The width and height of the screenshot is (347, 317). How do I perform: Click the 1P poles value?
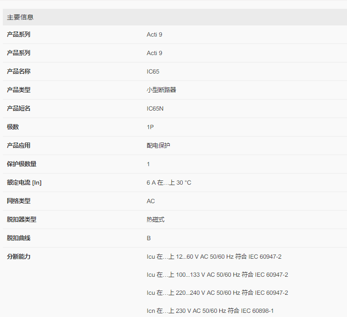coord(150,127)
